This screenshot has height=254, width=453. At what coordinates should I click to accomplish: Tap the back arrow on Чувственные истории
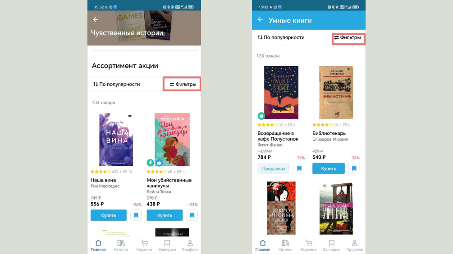pyautogui.click(x=96, y=19)
